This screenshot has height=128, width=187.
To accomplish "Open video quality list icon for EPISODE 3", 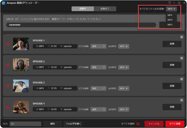I will (x=104, y=88).
